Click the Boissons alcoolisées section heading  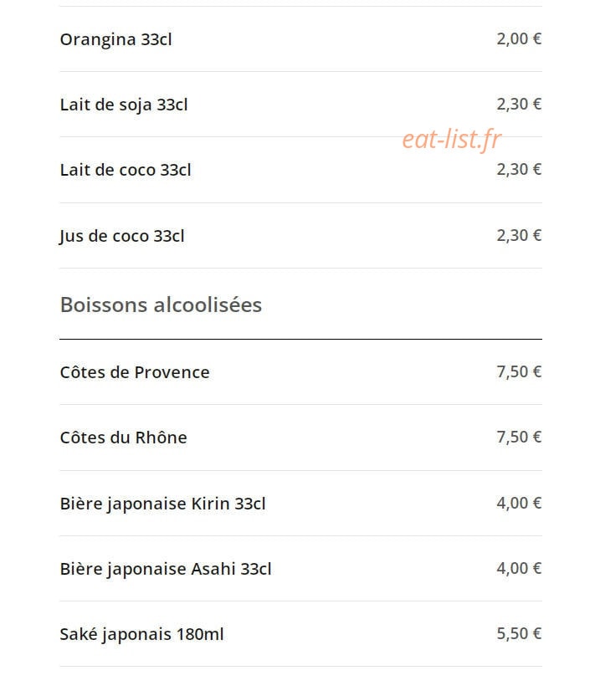161,305
